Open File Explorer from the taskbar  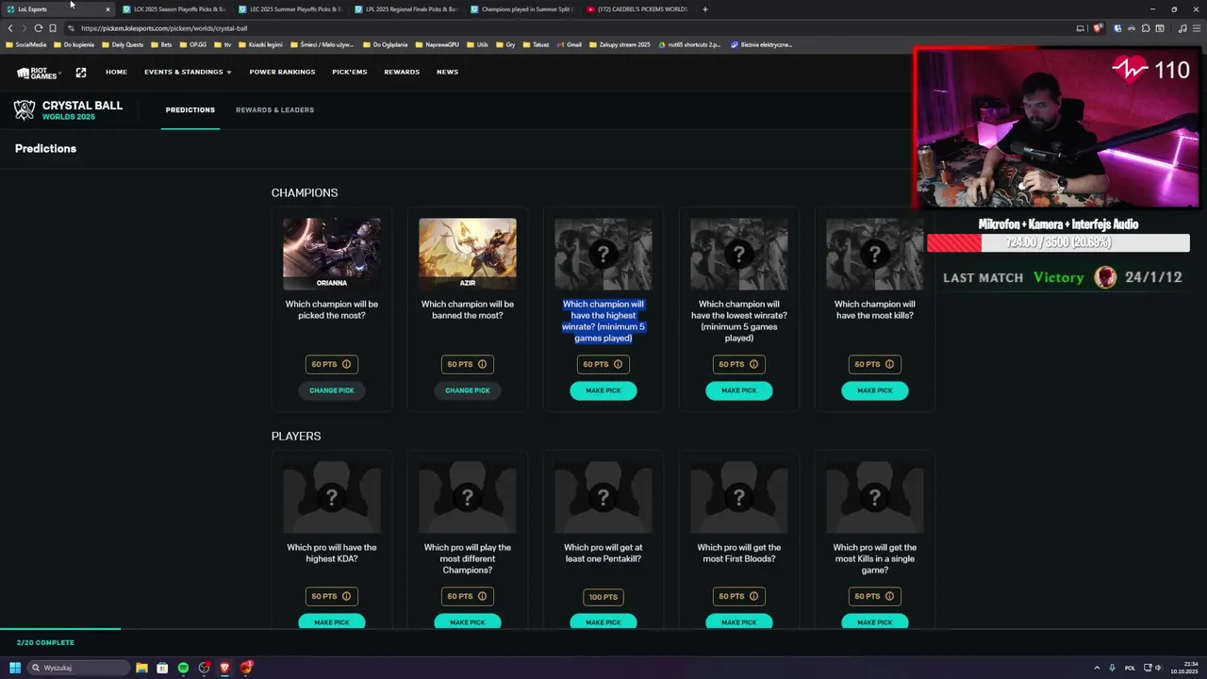click(141, 668)
